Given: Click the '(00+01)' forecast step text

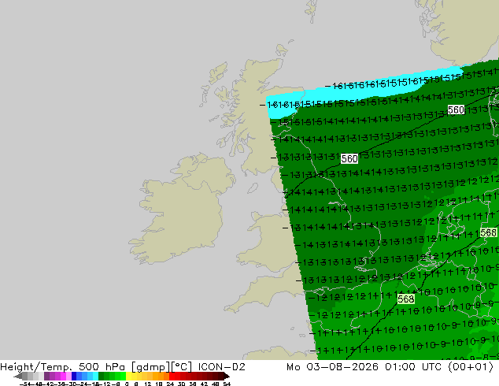Looking at the screenshot, I should (471, 367).
